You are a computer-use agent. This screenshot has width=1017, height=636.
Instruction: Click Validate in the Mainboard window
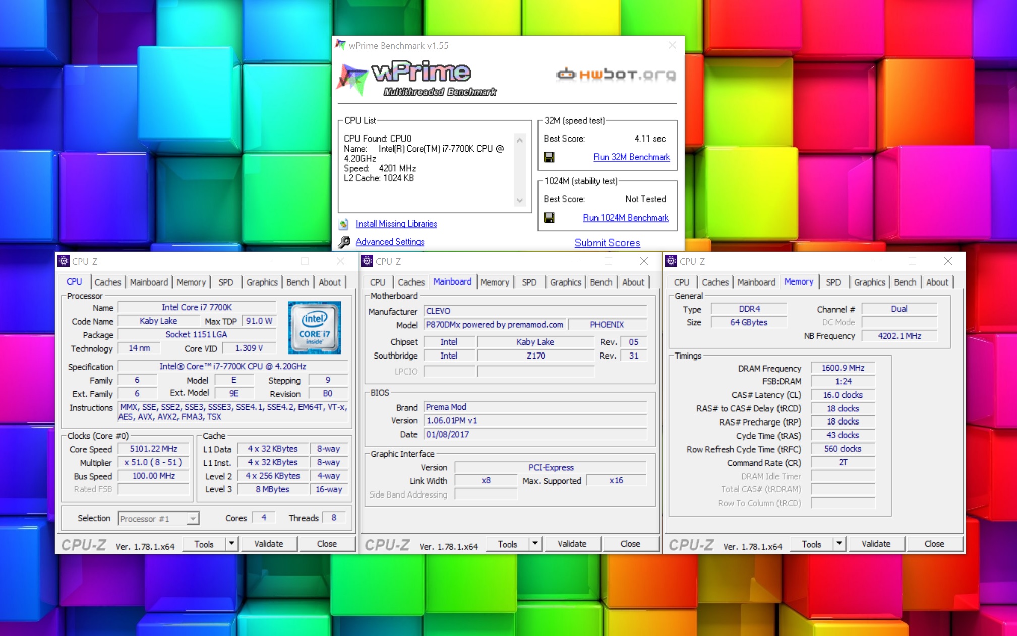572,544
